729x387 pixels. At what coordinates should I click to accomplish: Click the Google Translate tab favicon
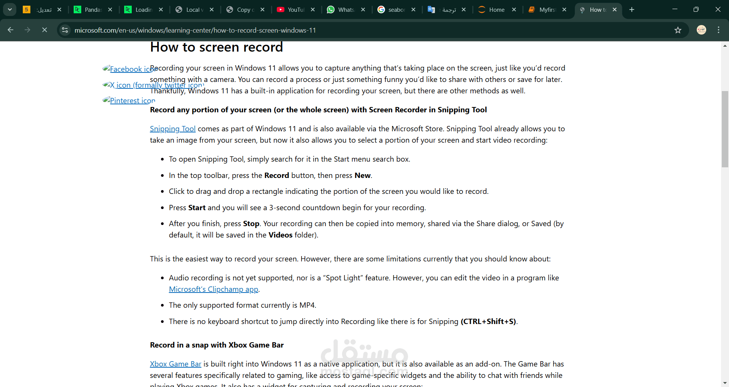coord(432,9)
